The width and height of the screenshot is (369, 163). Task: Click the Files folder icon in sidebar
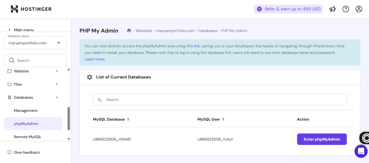pyautogui.click(x=9, y=84)
